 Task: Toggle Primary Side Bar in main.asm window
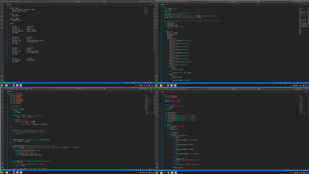tap(142, 1)
